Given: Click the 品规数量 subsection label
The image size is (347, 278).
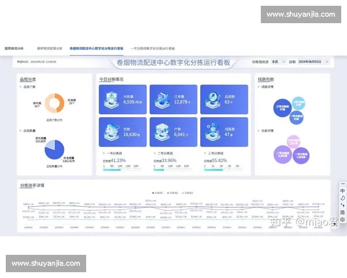Looking at the screenshot, I should (x=29, y=130).
